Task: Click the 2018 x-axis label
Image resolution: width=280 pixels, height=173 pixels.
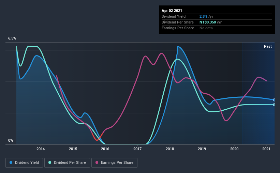Action: click(170, 149)
